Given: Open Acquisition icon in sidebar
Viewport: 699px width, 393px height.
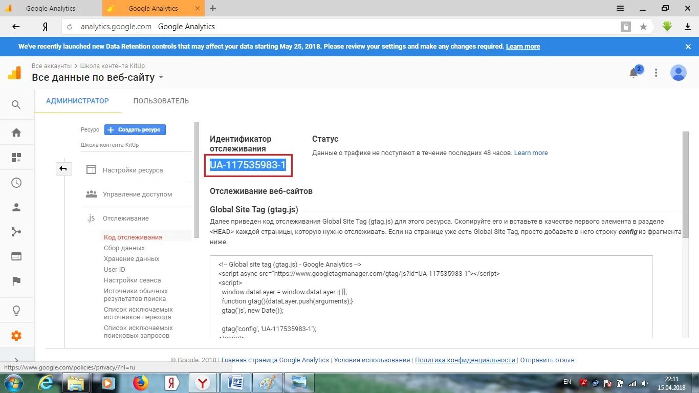Looking at the screenshot, I should (x=16, y=232).
